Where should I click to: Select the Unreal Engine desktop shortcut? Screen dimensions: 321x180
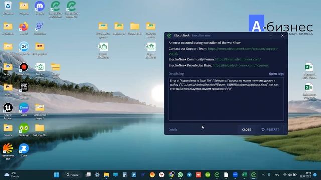pyautogui.click(x=8, y=111)
